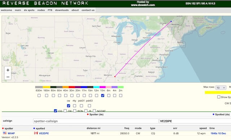Zoom out on the map

[x=8, y=77]
